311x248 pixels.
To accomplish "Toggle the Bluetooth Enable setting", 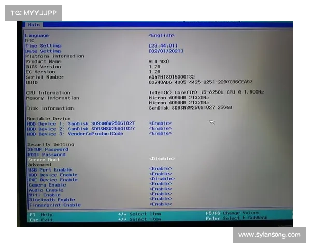I will click(160, 199).
